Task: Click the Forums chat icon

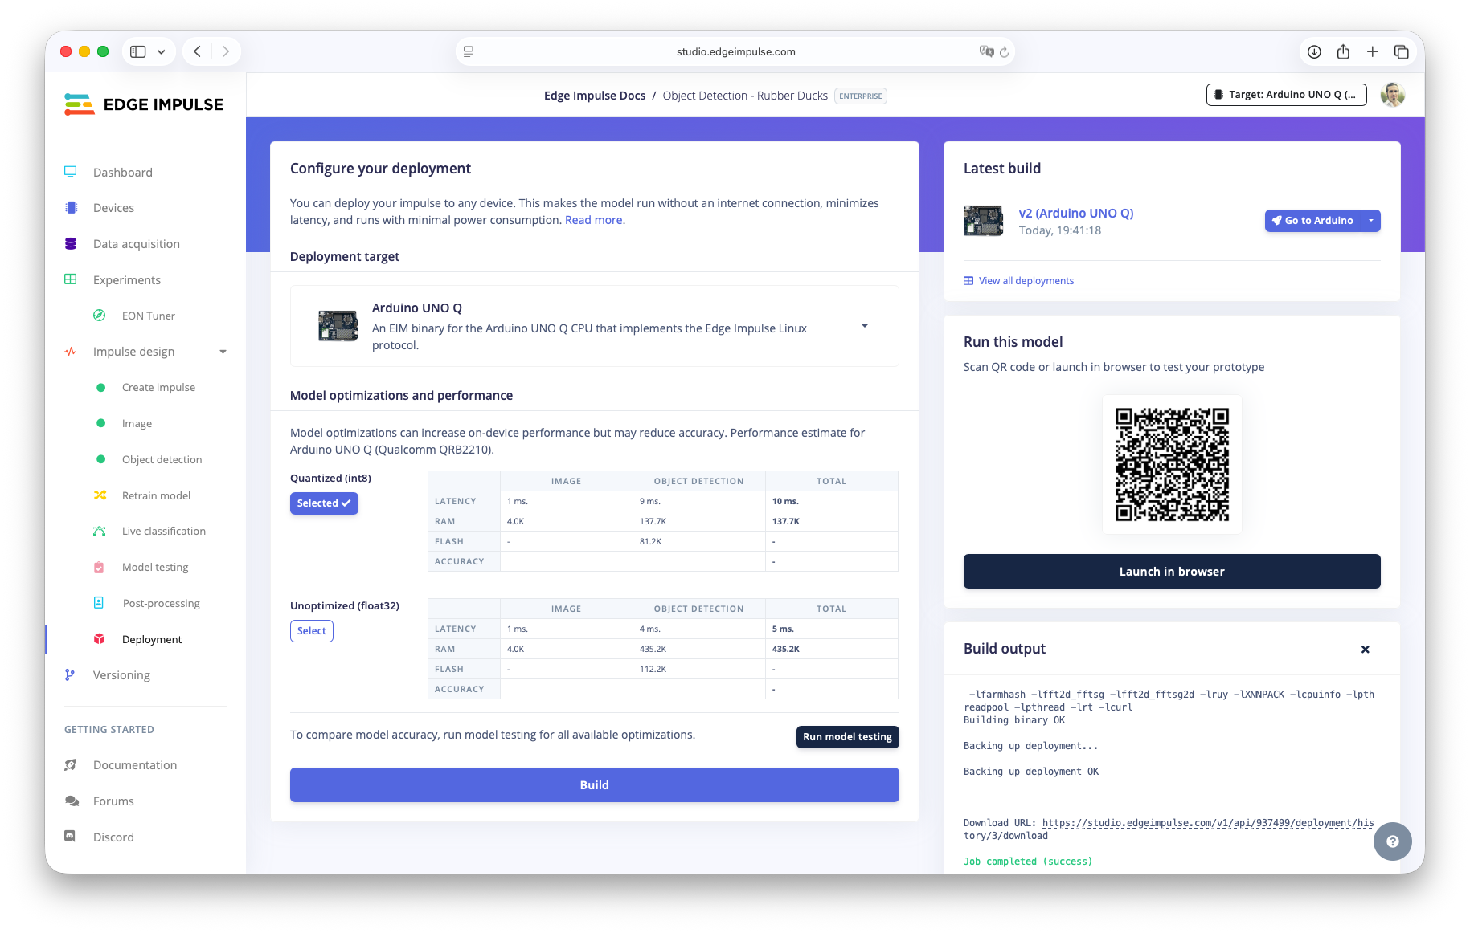Action: tap(72, 801)
